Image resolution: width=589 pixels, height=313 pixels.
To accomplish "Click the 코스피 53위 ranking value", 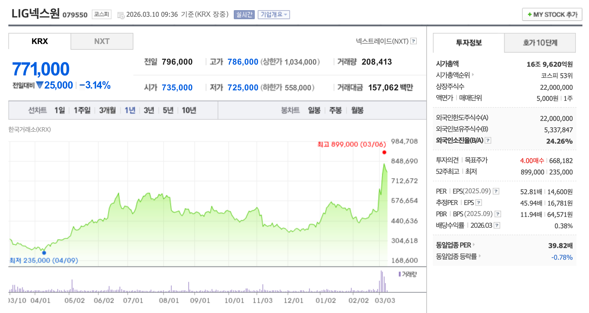I will click(557, 76).
